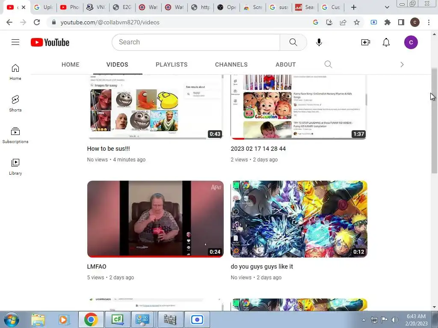
Task: Open Chrome profile avatar in toolbar
Action: click(x=415, y=22)
